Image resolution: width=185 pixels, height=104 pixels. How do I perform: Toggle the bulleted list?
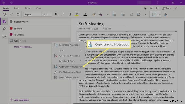(114, 14)
